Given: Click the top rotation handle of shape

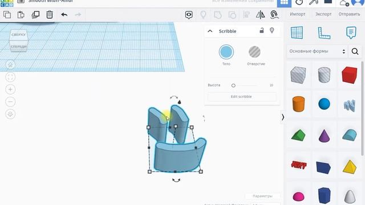Looking at the screenshot, I should (174, 97).
